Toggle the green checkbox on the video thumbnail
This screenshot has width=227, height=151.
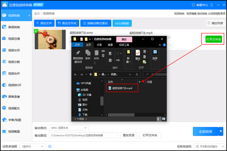click(36, 31)
